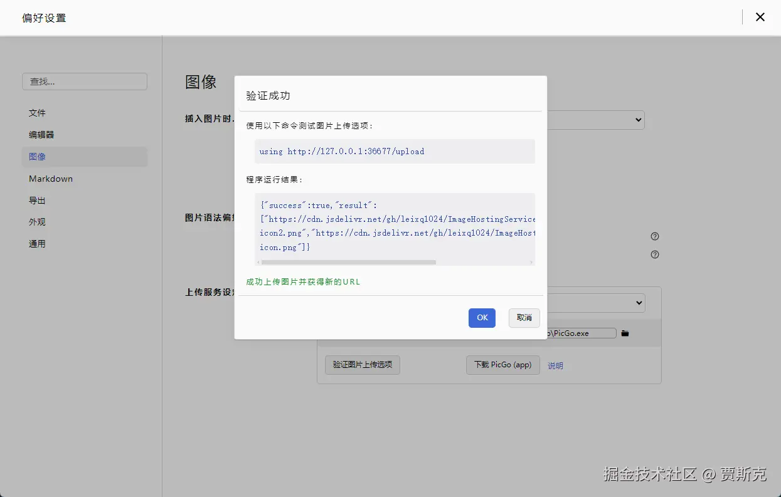The width and height of the screenshot is (781, 497).
Task: Click the 验证图片上传选项 button
Action: pyautogui.click(x=363, y=365)
